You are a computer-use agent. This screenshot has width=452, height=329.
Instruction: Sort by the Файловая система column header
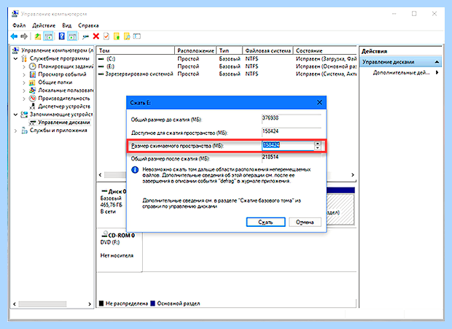[x=268, y=51]
